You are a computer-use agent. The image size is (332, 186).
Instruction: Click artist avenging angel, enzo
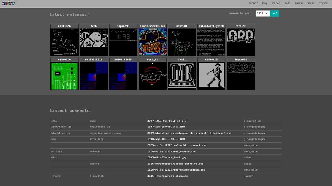pos(105,133)
